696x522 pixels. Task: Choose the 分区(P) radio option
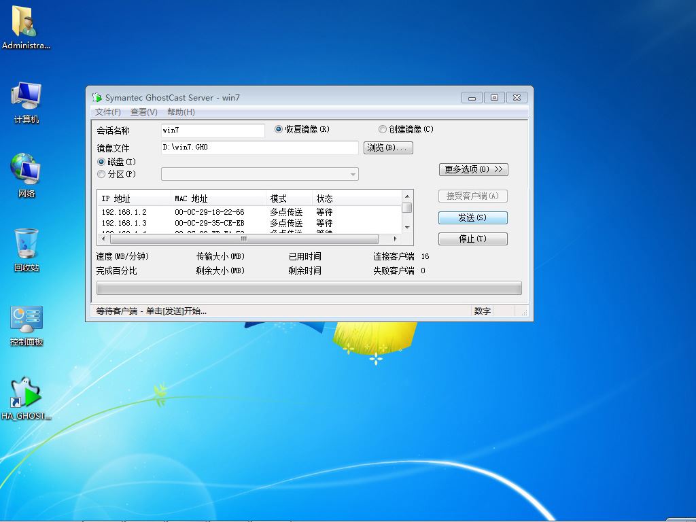tap(101, 174)
